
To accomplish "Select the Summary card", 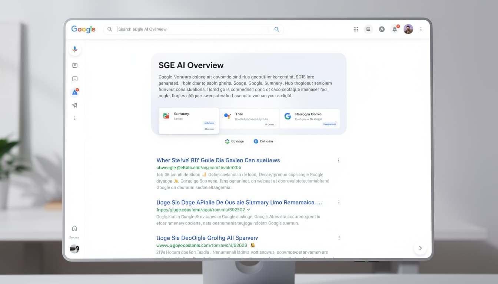I will pos(189,121).
